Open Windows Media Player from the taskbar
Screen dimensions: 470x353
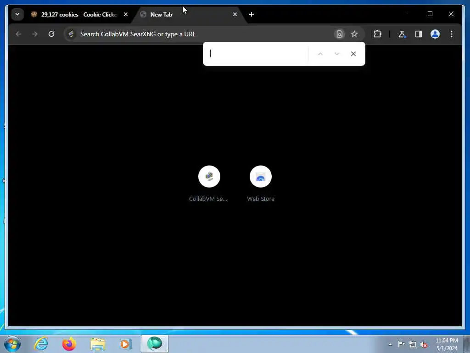pyautogui.click(x=126, y=344)
